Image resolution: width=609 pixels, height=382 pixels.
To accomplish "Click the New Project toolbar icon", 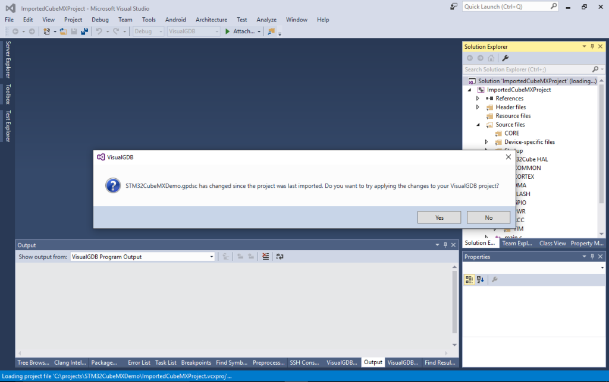I will [x=48, y=31].
